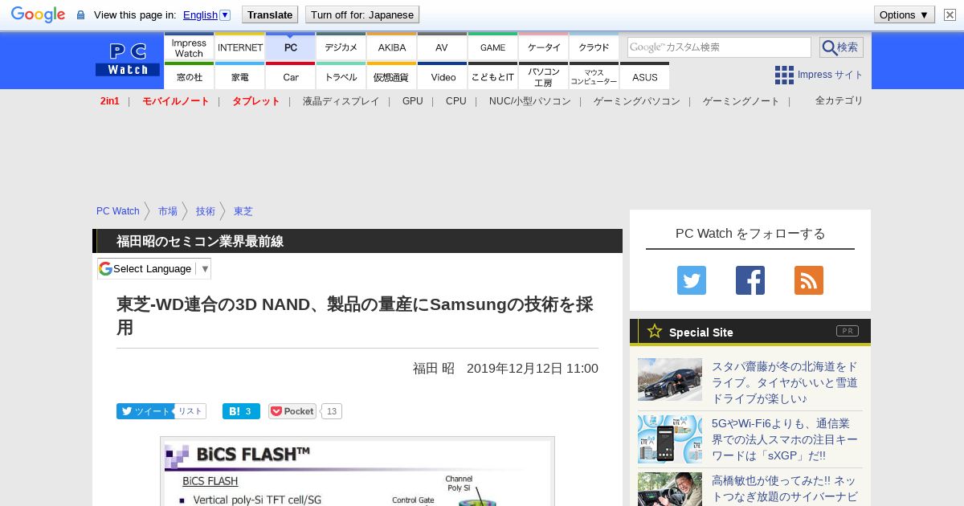Open the Car tab
Viewport: 964px width, 506px height.
[x=291, y=76]
